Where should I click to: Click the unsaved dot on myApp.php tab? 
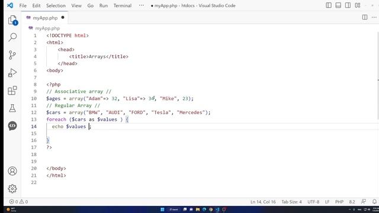(63, 17)
